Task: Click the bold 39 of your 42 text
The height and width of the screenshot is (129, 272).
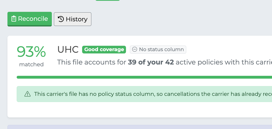Action: (151, 62)
